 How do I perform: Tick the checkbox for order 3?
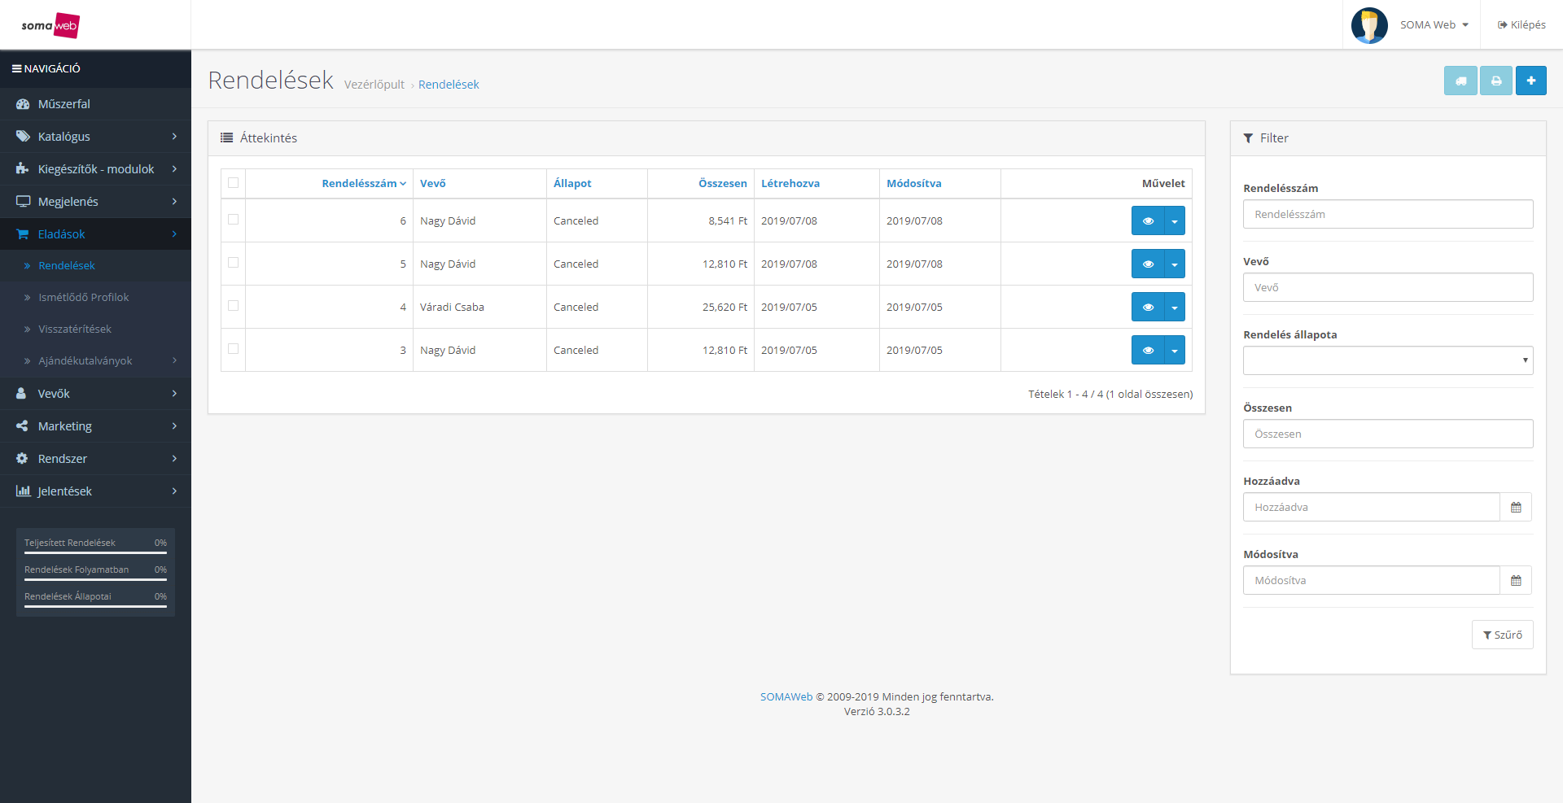click(x=234, y=349)
